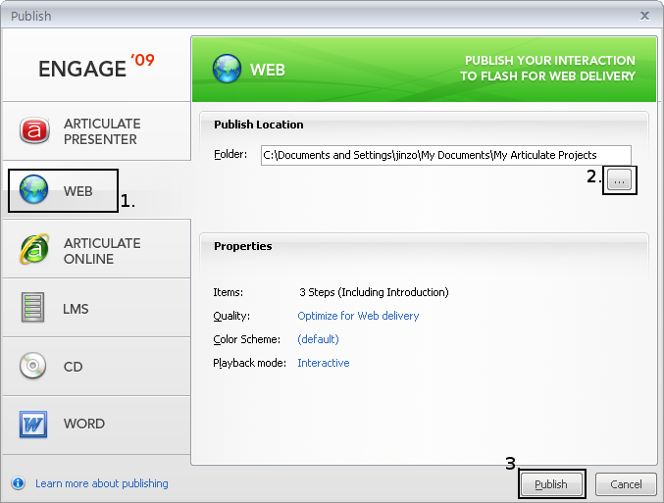Click the 'Properties' heading
664x503 pixels.
[243, 246]
